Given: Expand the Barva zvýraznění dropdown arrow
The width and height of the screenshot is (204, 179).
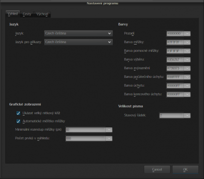Looking at the screenshot, I should pyautogui.click(x=187, y=68).
